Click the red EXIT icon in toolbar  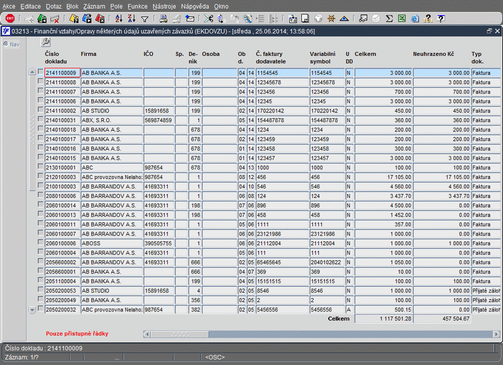pyautogui.click(x=10, y=19)
